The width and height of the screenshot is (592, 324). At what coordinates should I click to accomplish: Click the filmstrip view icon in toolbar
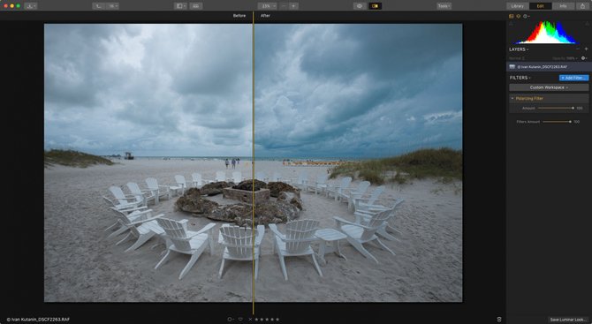click(195, 6)
